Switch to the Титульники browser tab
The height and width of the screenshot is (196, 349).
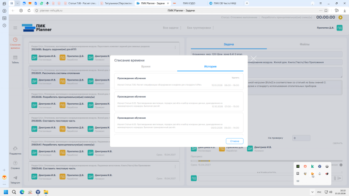(x=116, y=3)
